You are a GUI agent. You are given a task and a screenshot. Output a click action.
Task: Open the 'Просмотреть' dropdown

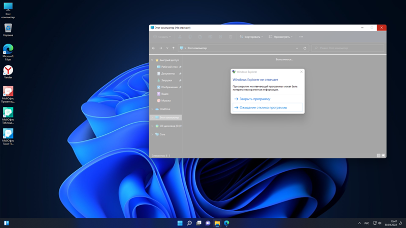point(281,36)
